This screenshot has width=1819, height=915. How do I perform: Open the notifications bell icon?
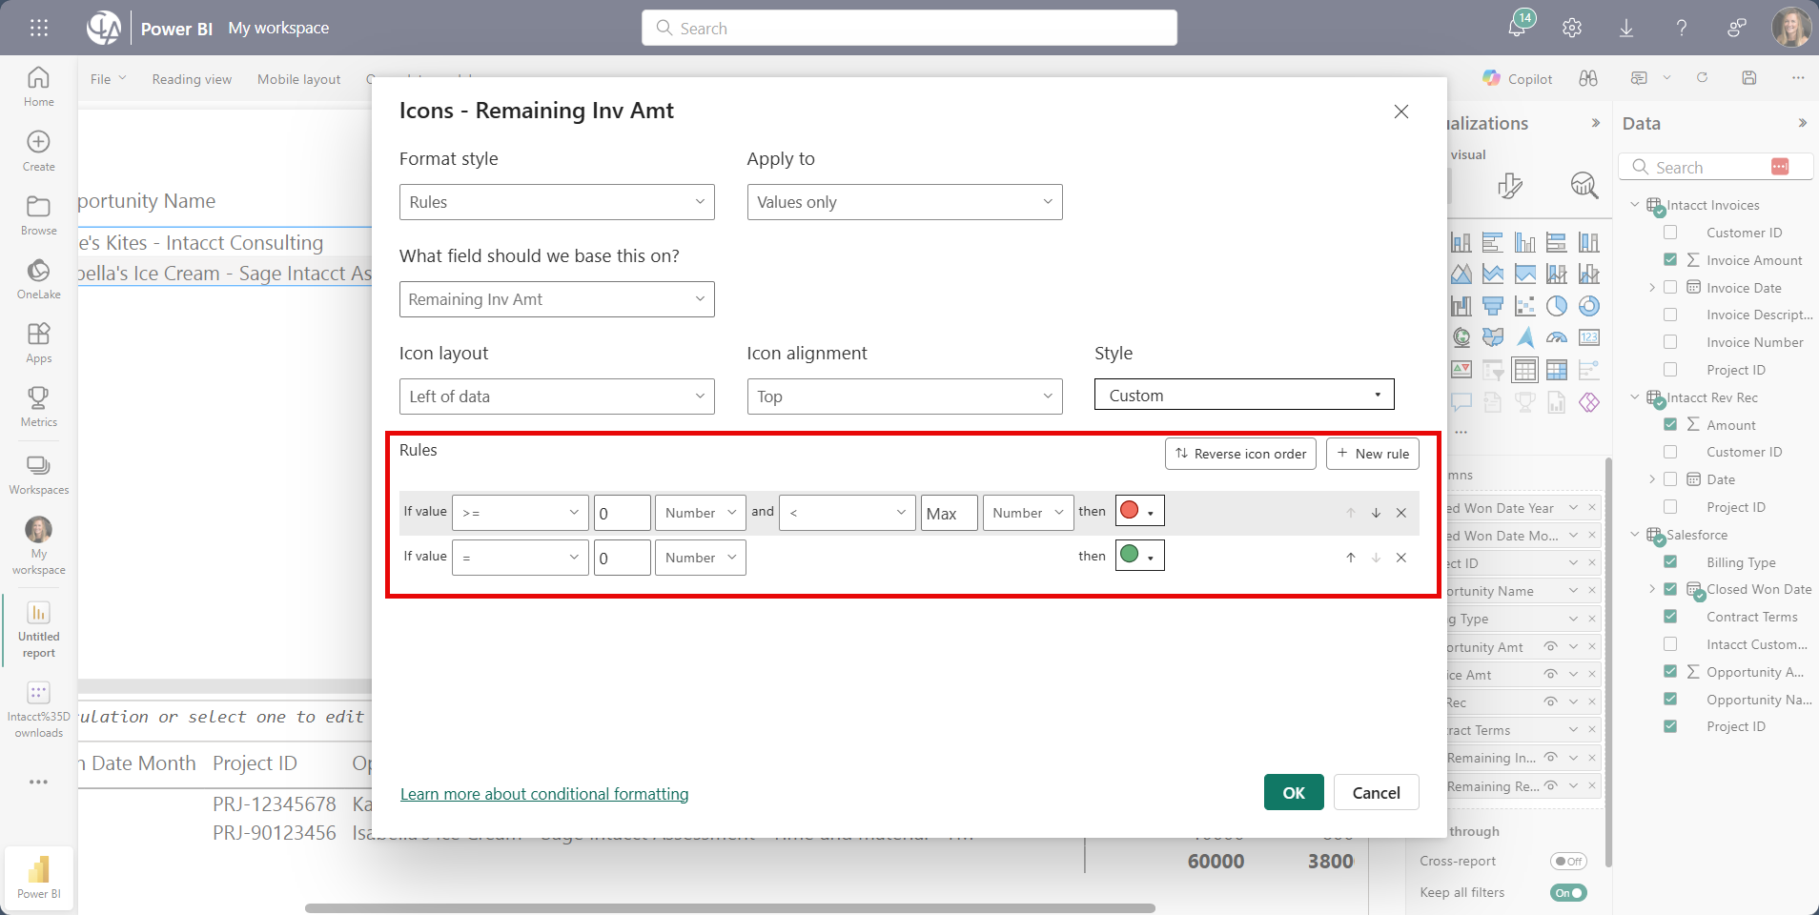(1517, 27)
